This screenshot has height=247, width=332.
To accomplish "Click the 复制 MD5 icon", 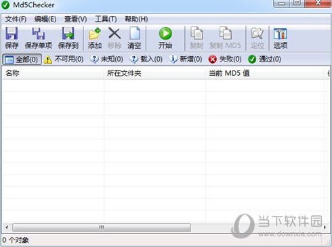I will click(x=226, y=33).
